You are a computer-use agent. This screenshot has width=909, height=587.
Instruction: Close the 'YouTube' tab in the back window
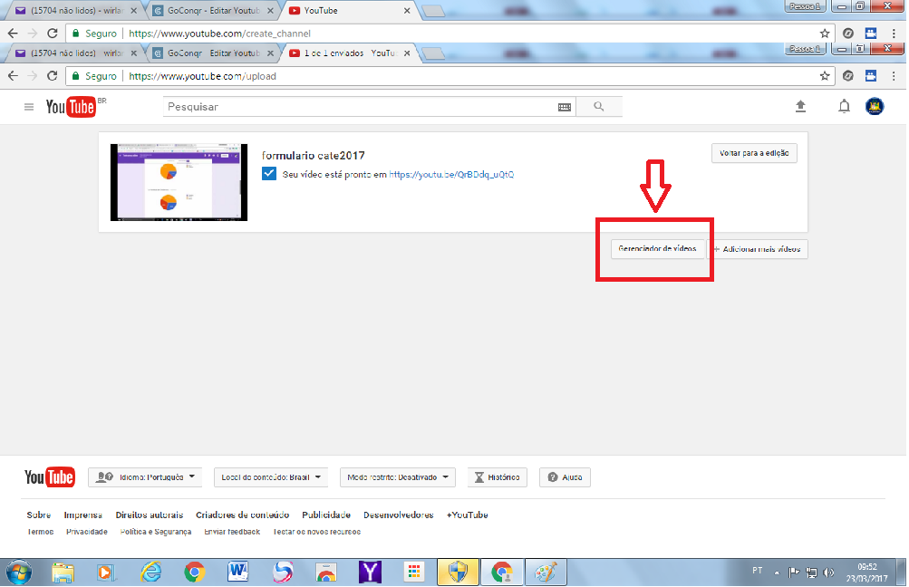[407, 11]
